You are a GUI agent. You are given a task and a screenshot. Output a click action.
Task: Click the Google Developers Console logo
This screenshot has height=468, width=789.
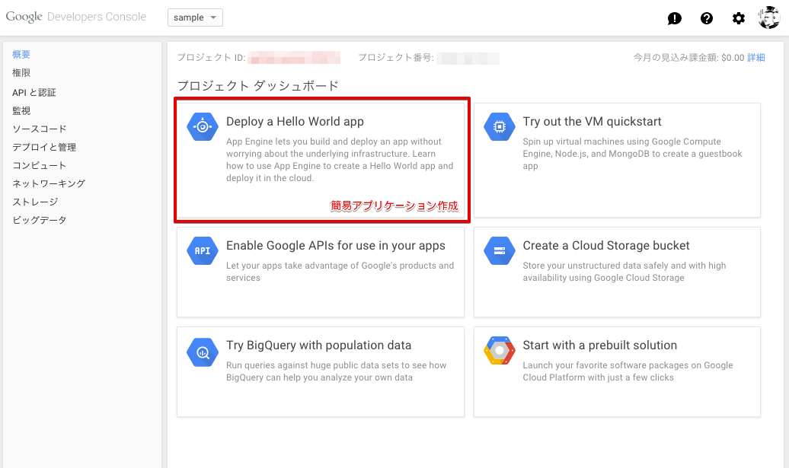click(76, 17)
